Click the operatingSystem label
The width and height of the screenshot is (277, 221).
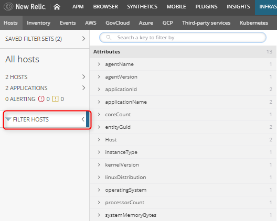click(x=126, y=190)
